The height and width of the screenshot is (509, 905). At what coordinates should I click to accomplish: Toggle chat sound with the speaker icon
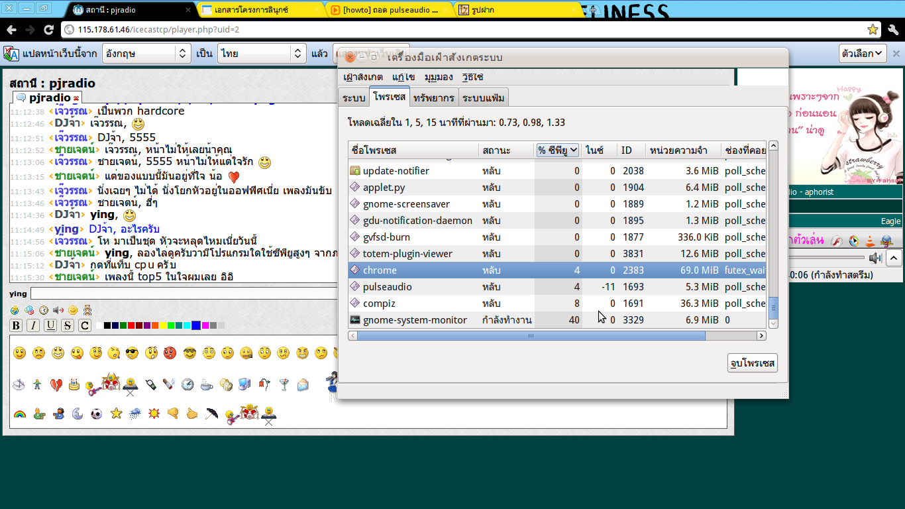click(x=58, y=310)
